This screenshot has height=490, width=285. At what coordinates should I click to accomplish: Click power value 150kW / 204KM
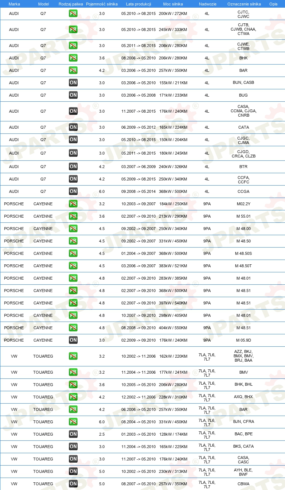tap(173, 140)
